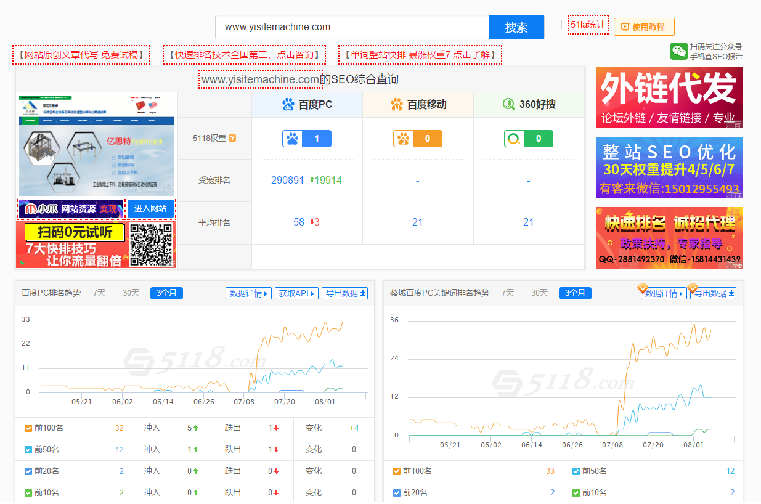Open 数据详情 in 整域百度PC关键词排名趋势 panel
The image size is (761, 504).
click(x=664, y=293)
